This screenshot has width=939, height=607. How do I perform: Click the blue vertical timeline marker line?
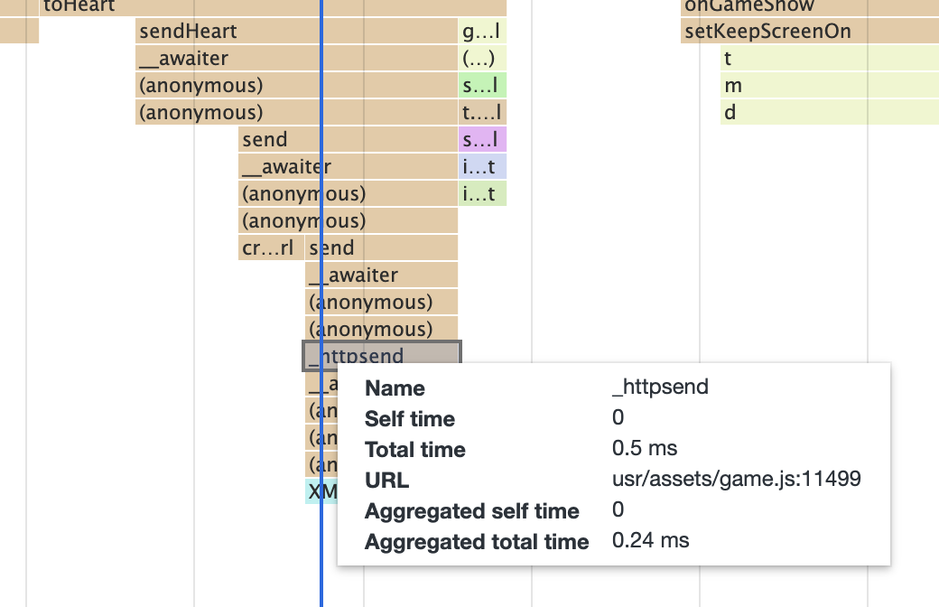pos(321,578)
